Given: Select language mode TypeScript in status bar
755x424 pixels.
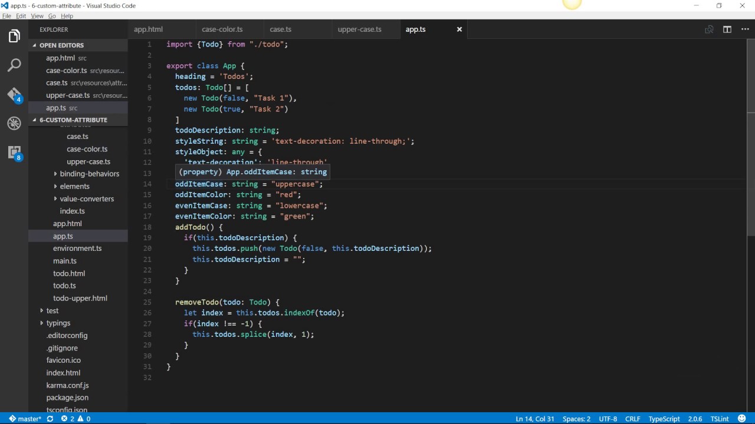Looking at the screenshot, I should [664, 419].
